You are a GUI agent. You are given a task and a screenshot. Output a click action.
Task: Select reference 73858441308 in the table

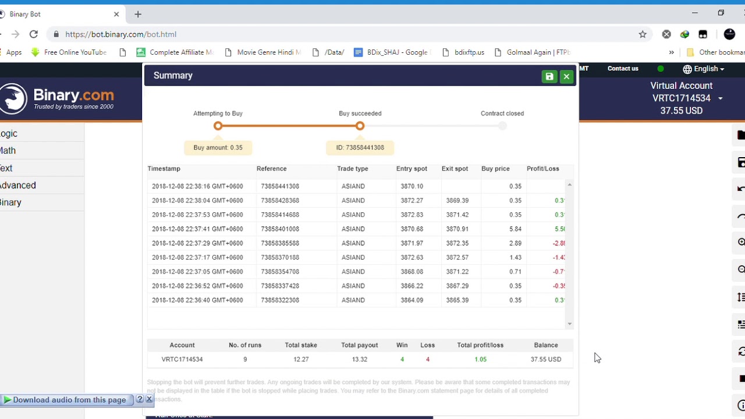[x=280, y=186]
